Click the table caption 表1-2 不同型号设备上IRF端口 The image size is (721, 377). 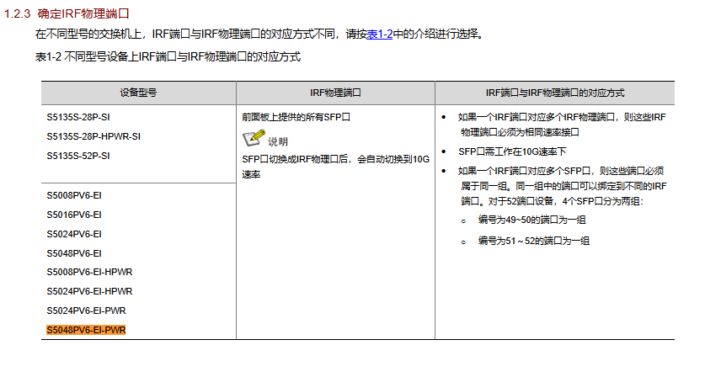(168, 56)
